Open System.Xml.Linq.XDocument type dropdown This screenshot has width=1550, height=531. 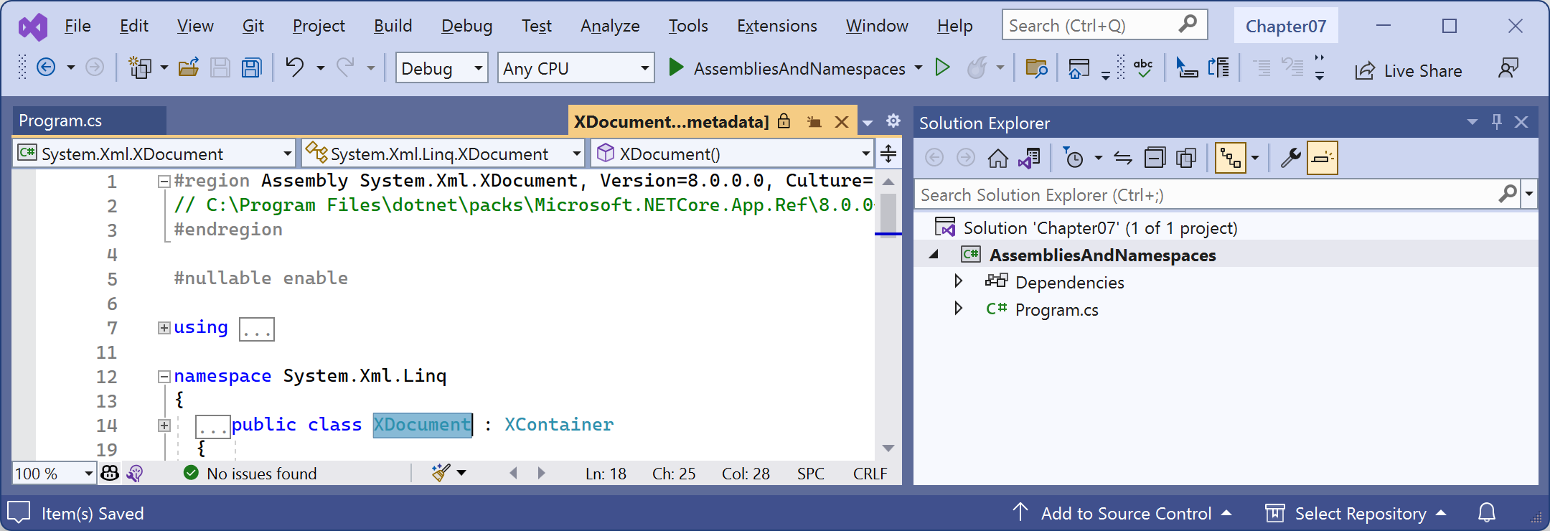click(442, 154)
